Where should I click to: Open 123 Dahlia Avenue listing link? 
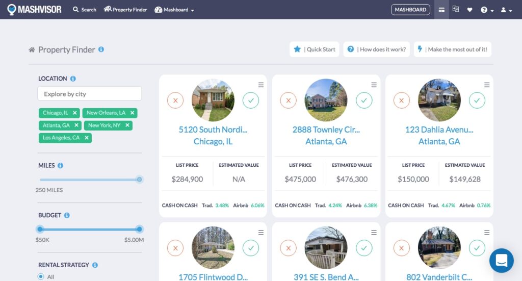tap(439, 136)
